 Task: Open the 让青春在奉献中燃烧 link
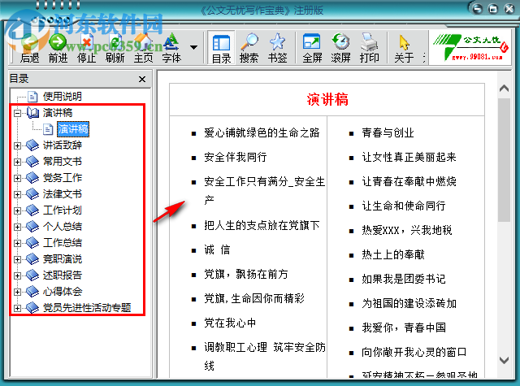point(409,182)
